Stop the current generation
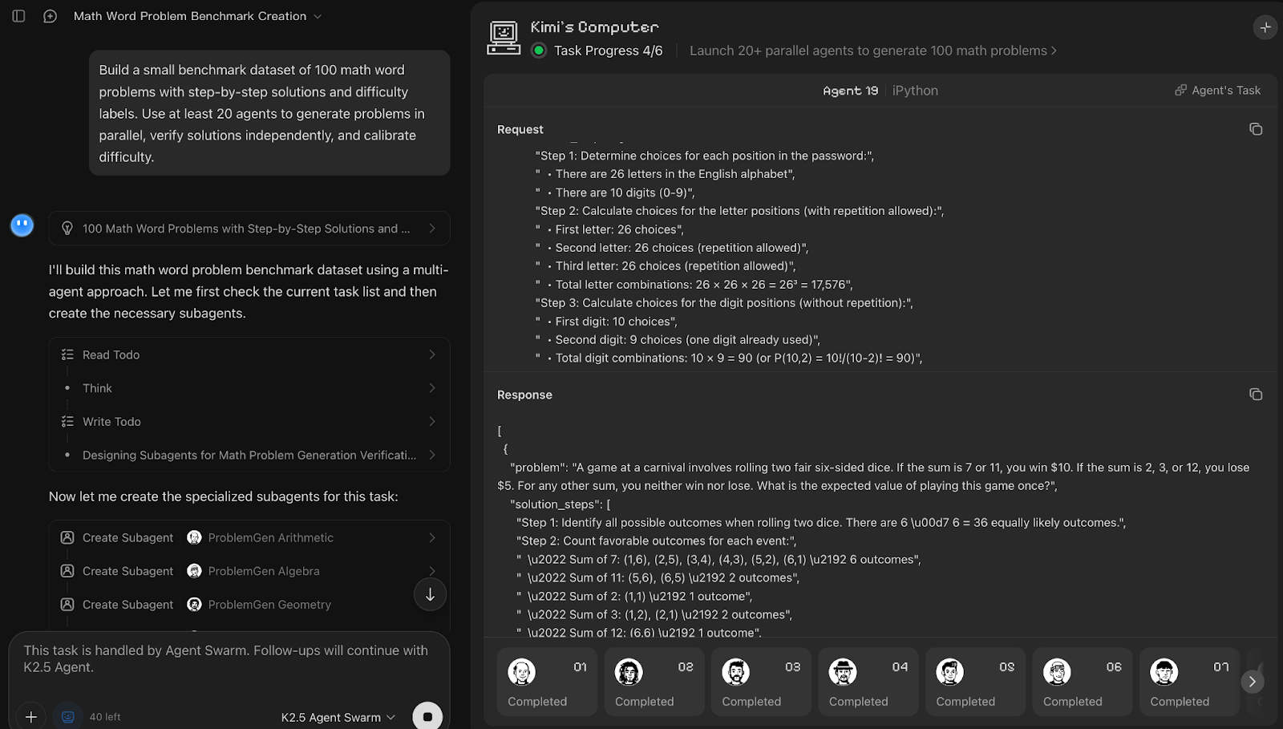This screenshot has width=1283, height=729. pos(427,716)
